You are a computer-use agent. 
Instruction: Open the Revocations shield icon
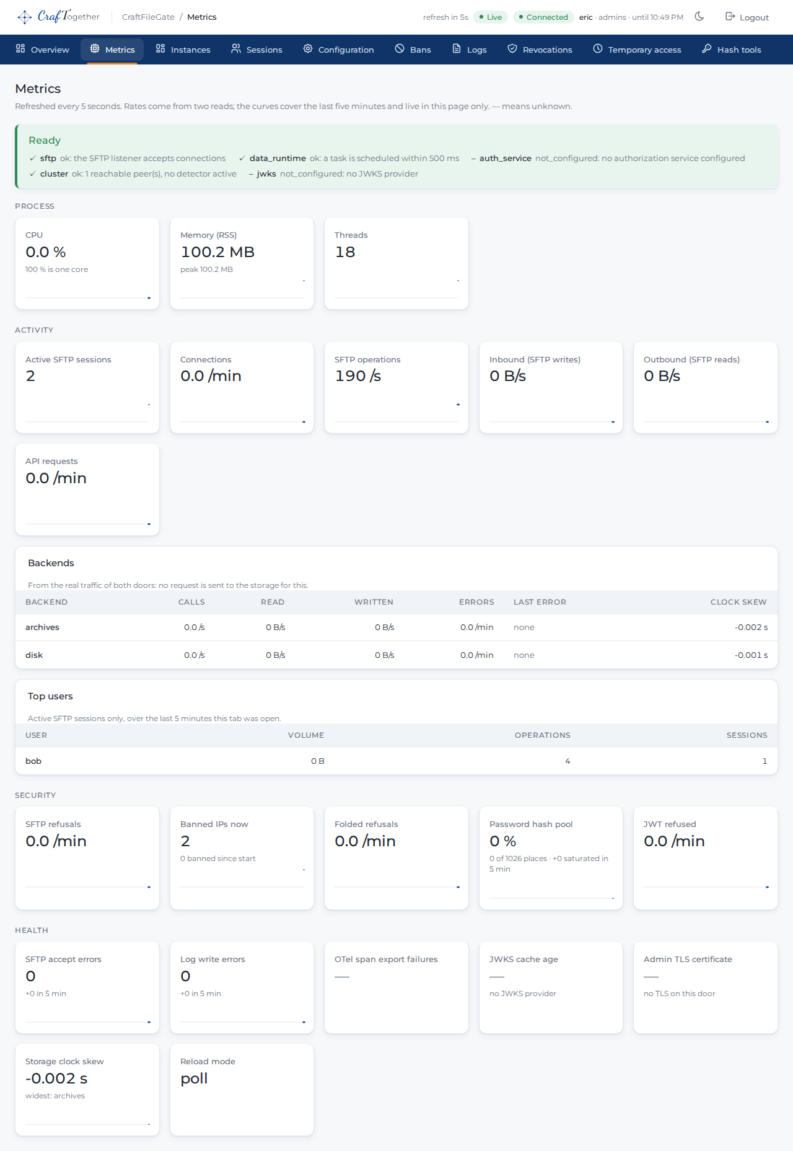coord(512,49)
